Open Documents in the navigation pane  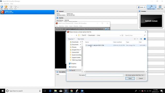pyautogui.click(x=75, y=45)
